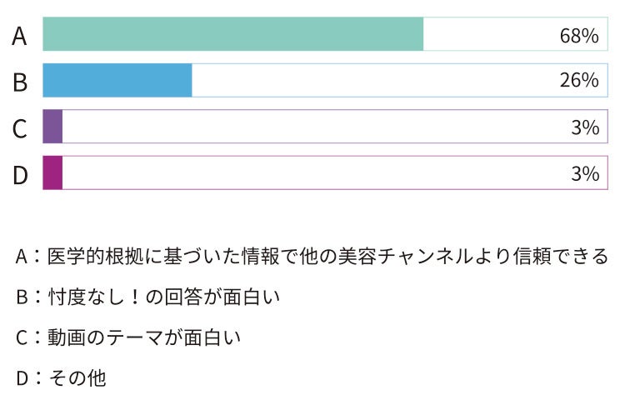Click the 26% percentage label
Image resolution: width=620 pixels, height=405 pixels.
click(579, 80)
